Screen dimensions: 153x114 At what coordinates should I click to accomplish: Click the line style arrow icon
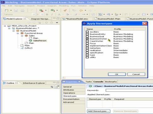[84, 14]
